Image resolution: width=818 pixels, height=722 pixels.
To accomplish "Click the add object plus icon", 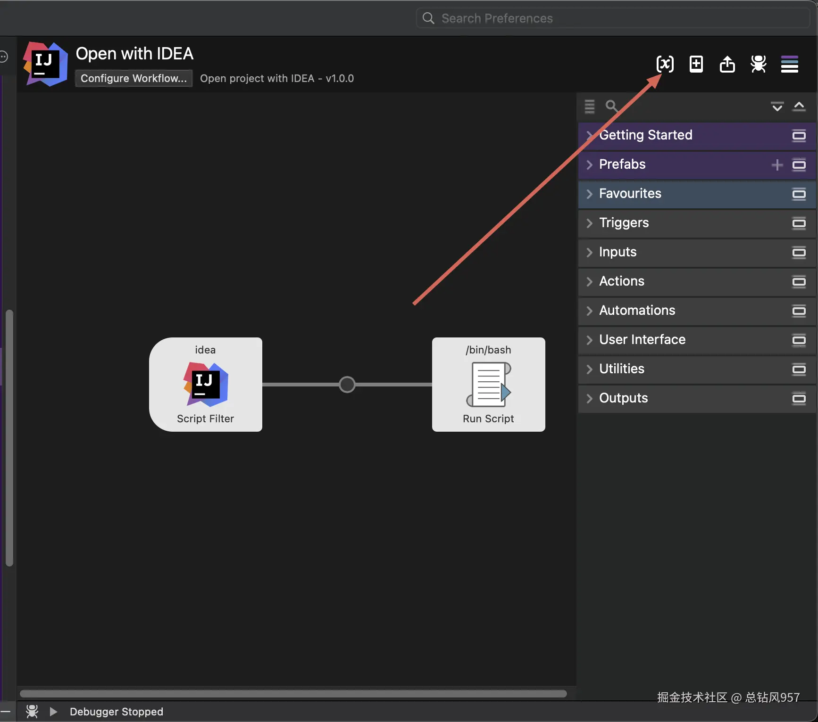I will tap(696, 64).
